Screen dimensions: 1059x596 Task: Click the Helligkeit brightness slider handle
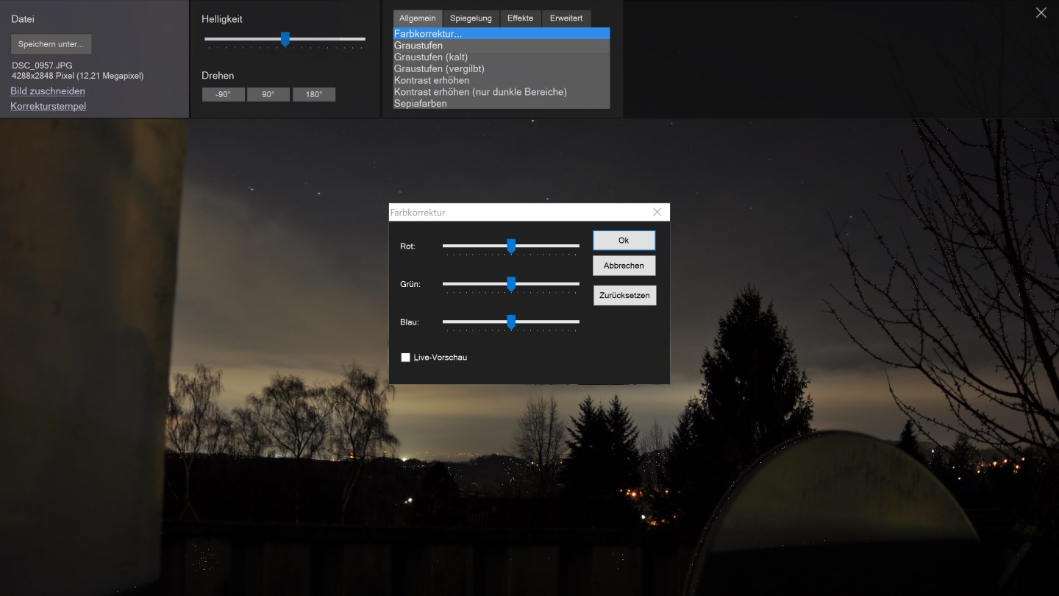(285, 40)
